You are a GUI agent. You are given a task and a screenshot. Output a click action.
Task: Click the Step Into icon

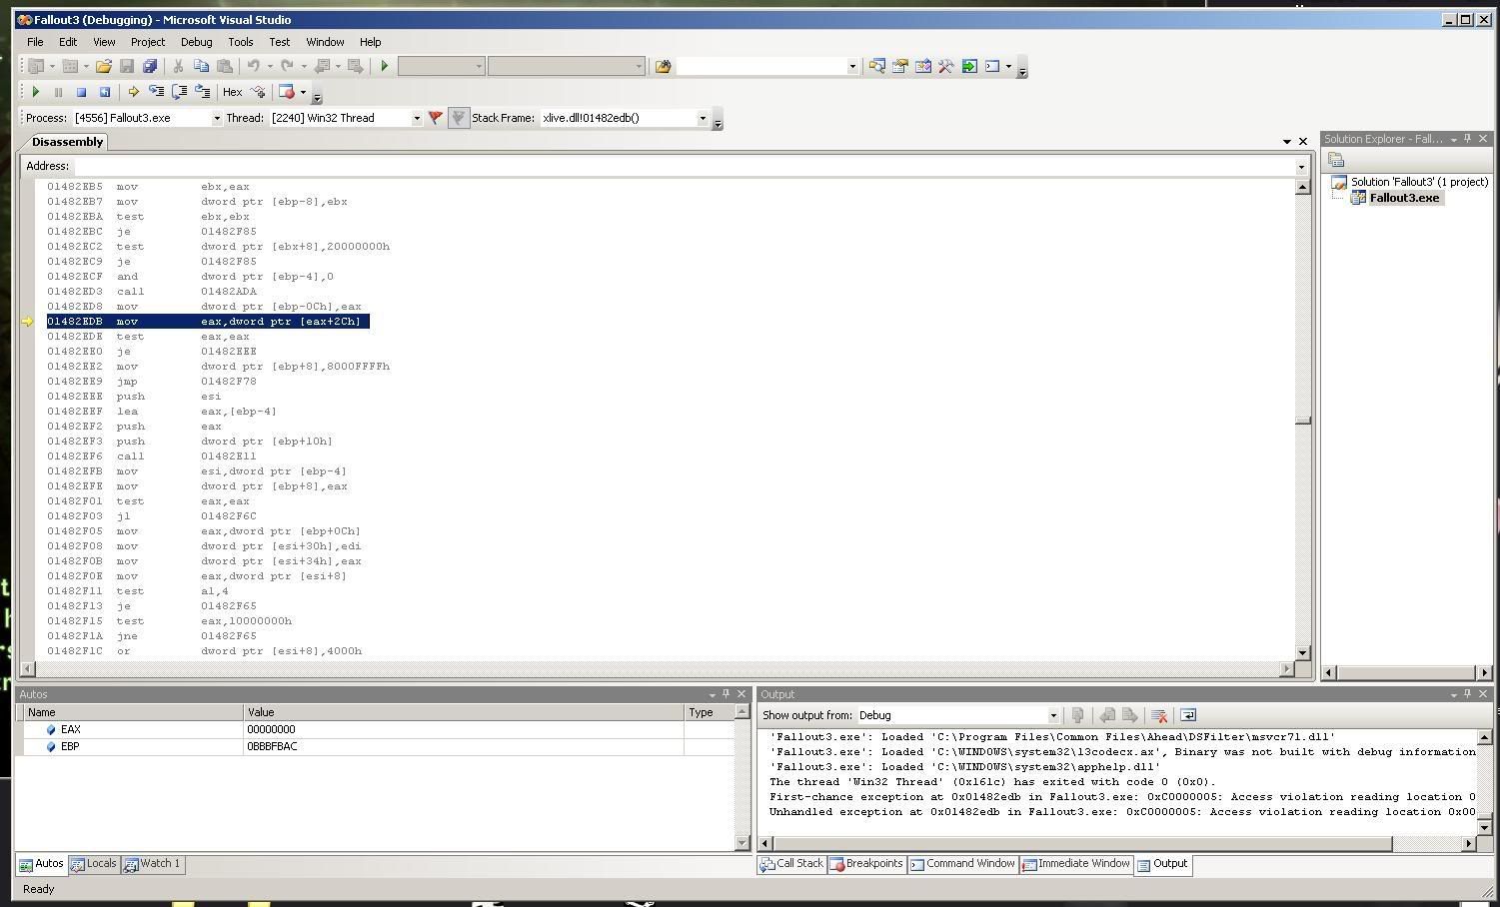tap(156, 92)
